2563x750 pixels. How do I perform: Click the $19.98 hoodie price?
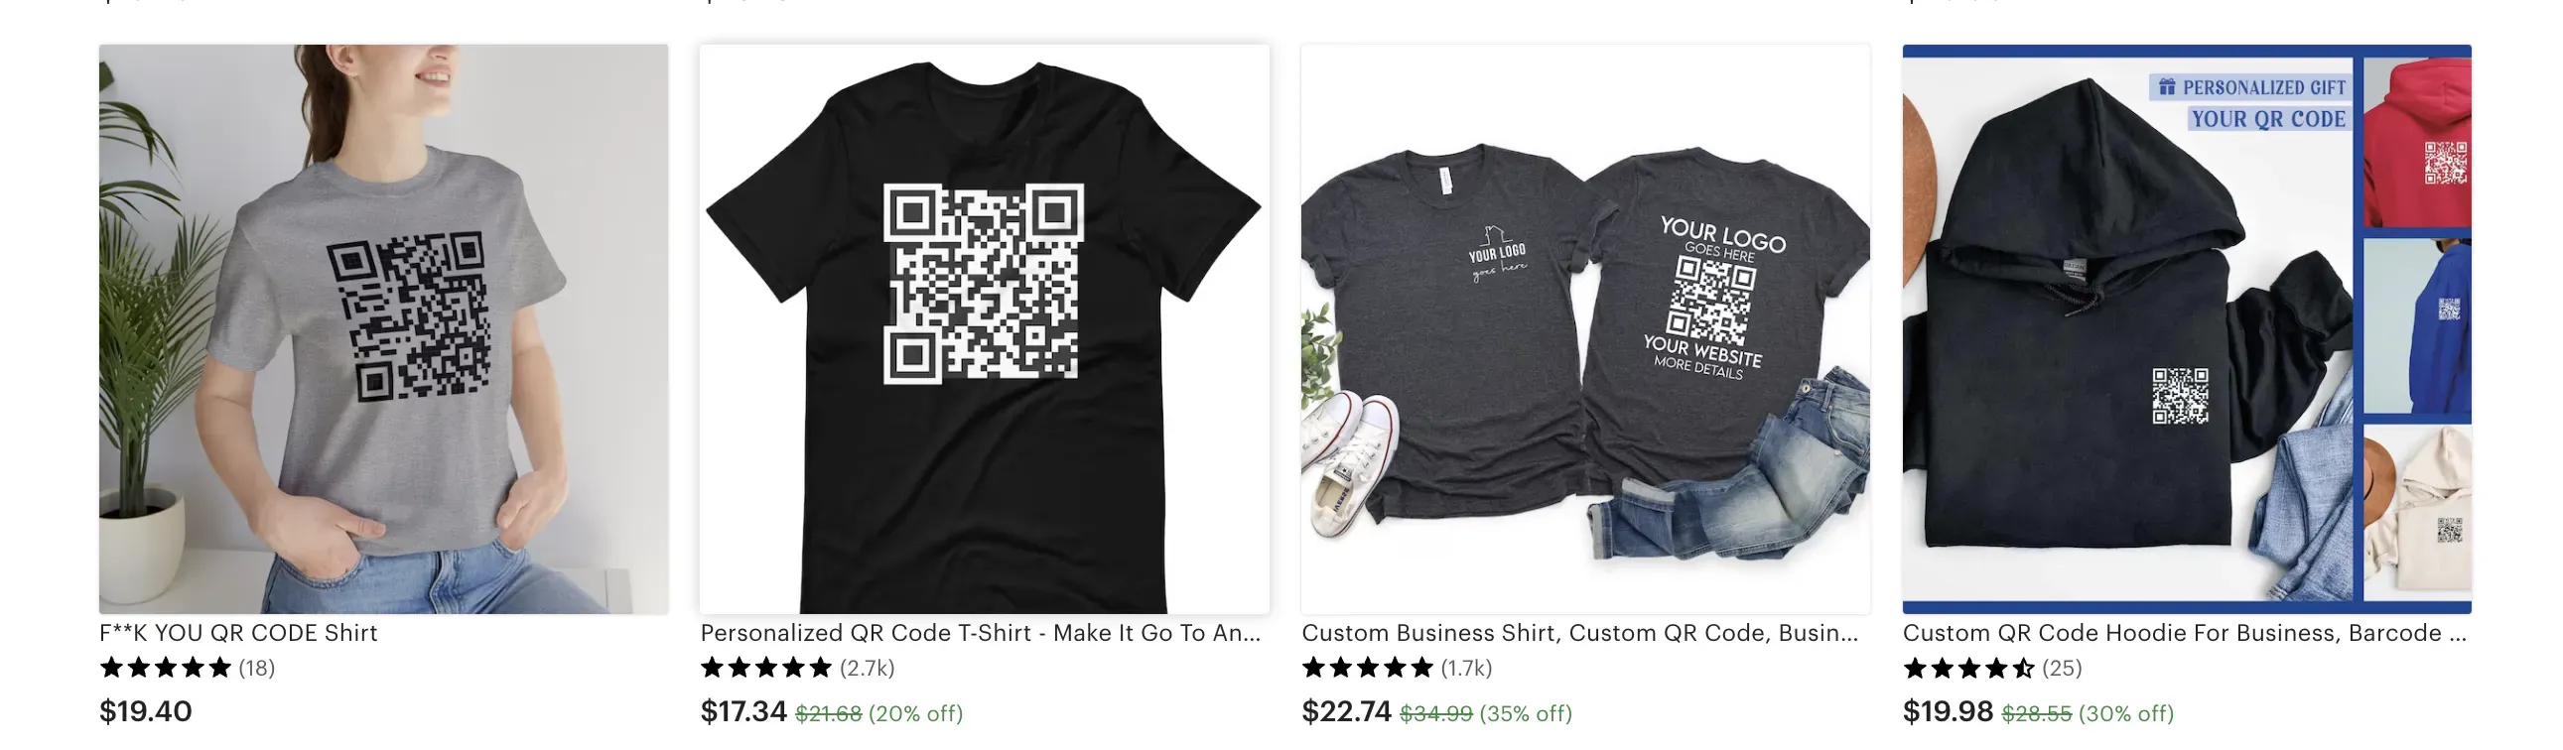point(1948,711)
